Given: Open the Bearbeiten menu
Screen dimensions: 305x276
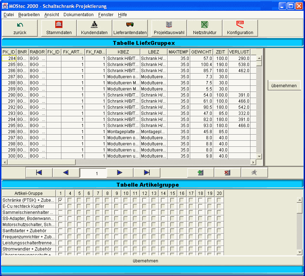Looking at the screenshot, I should click(29, 15).
